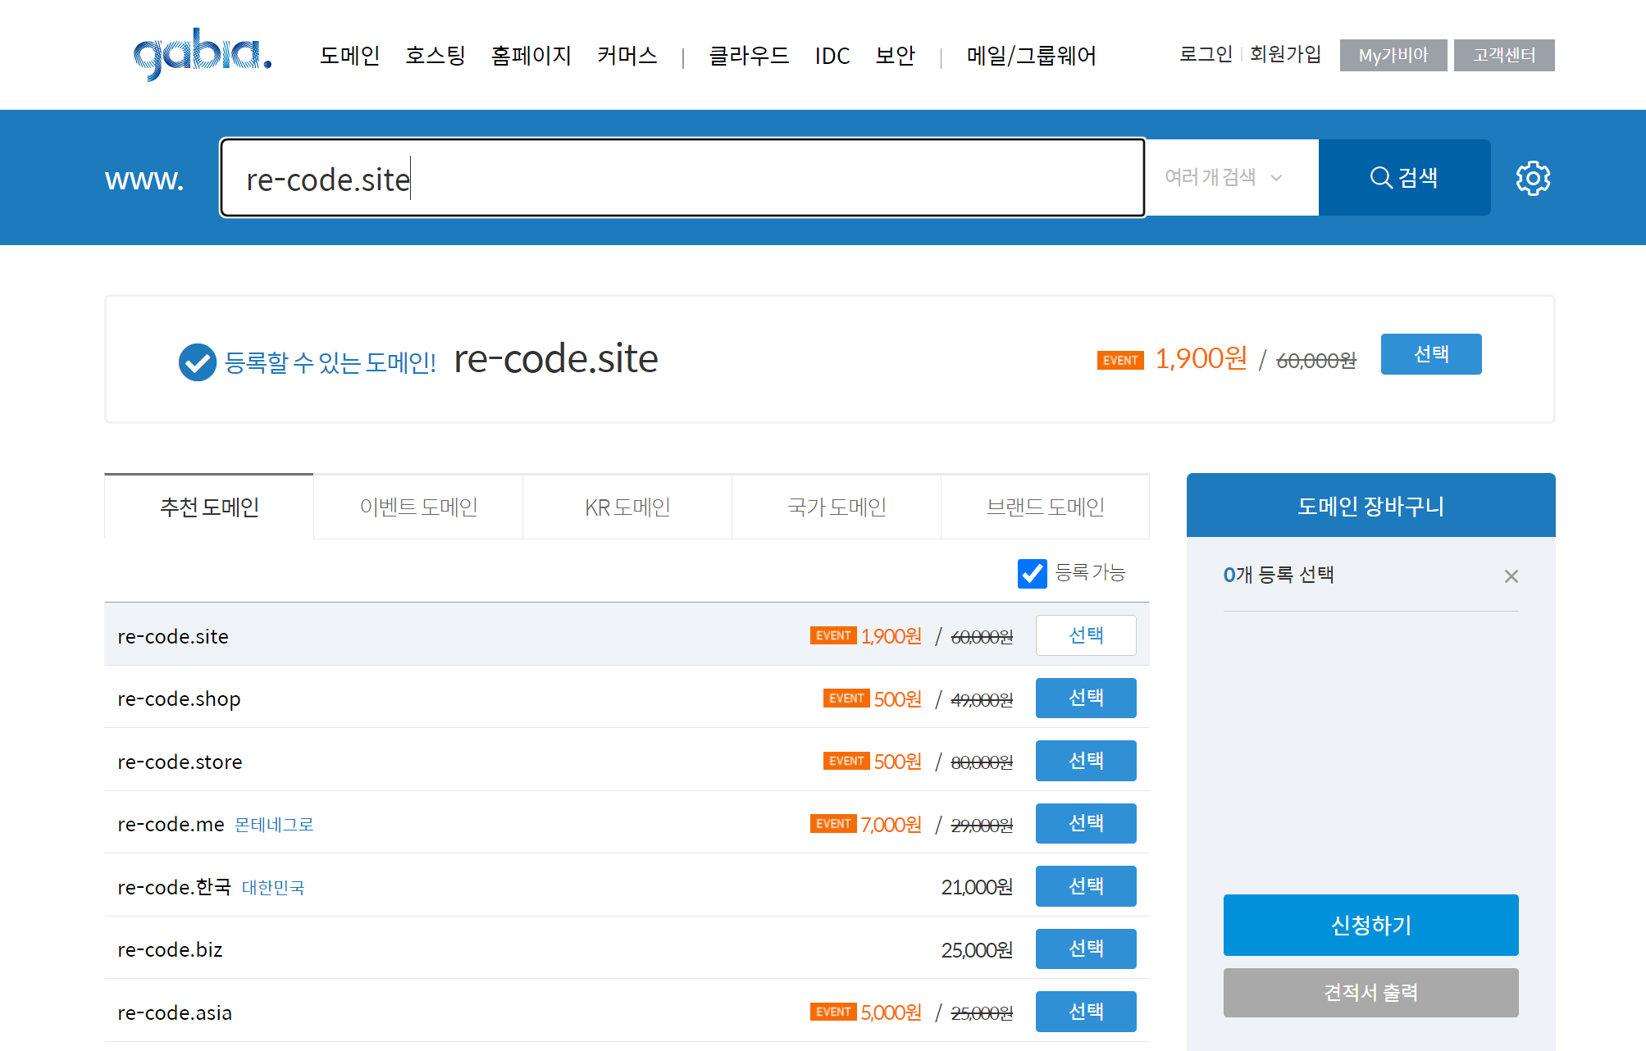Click the EVENT badge on re-code.asia row
This screenshot has width=1646, height=1051.
(x=832, y=1012)
